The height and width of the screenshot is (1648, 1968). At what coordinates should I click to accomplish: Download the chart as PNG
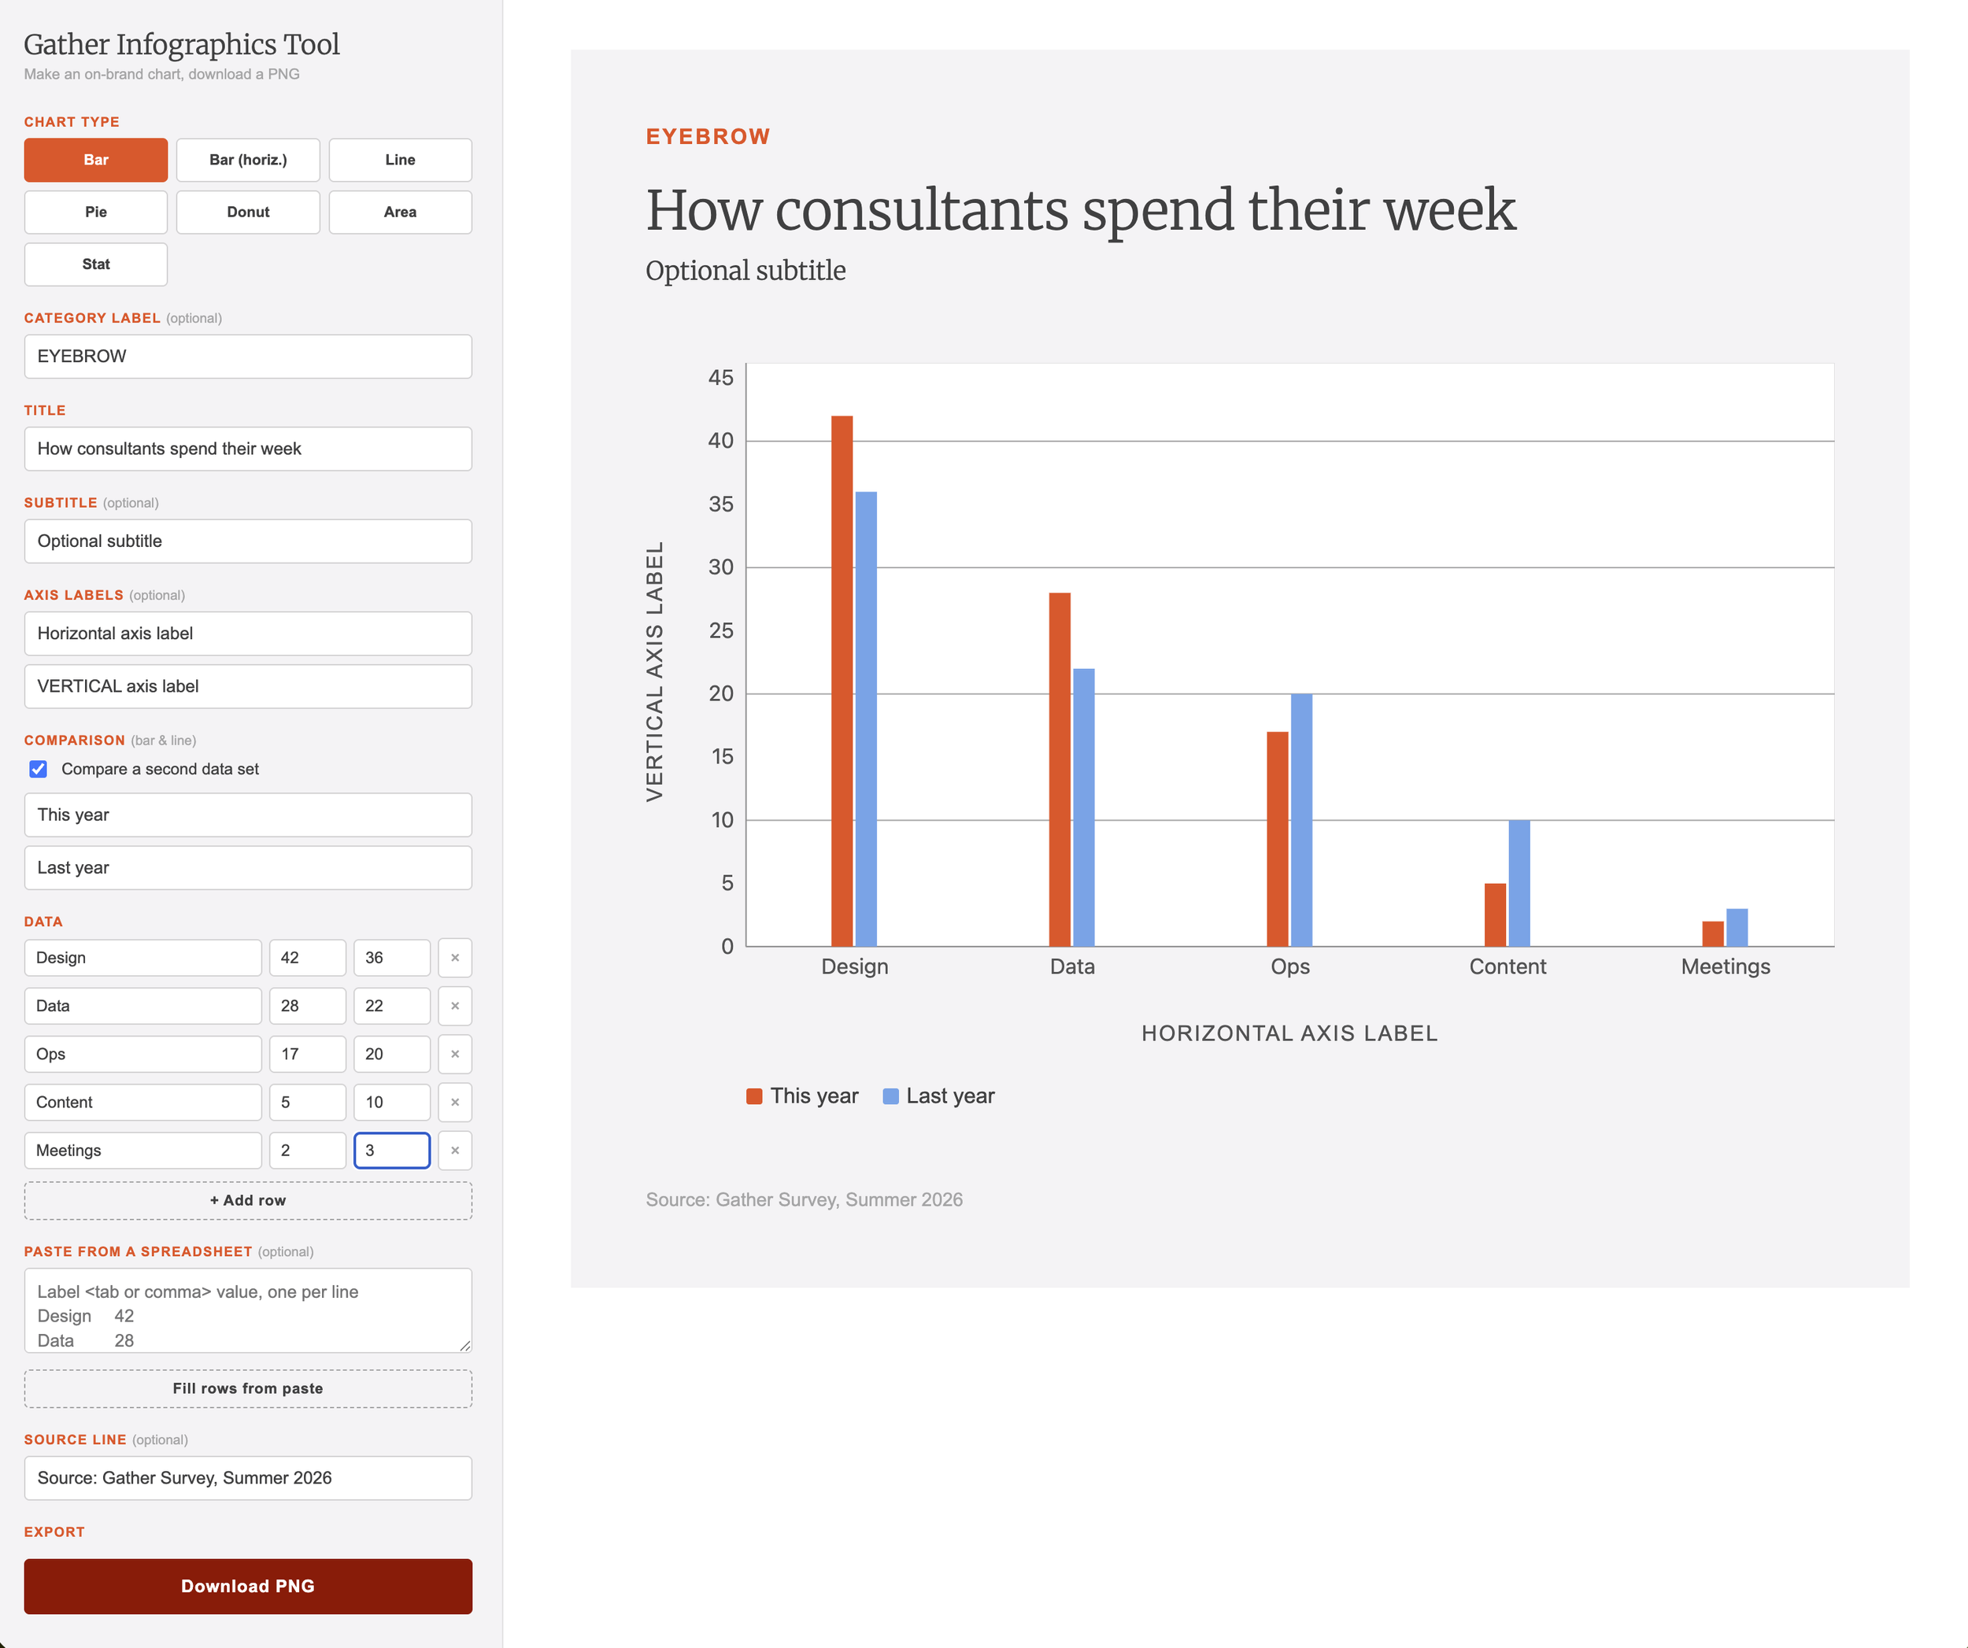248,1586
